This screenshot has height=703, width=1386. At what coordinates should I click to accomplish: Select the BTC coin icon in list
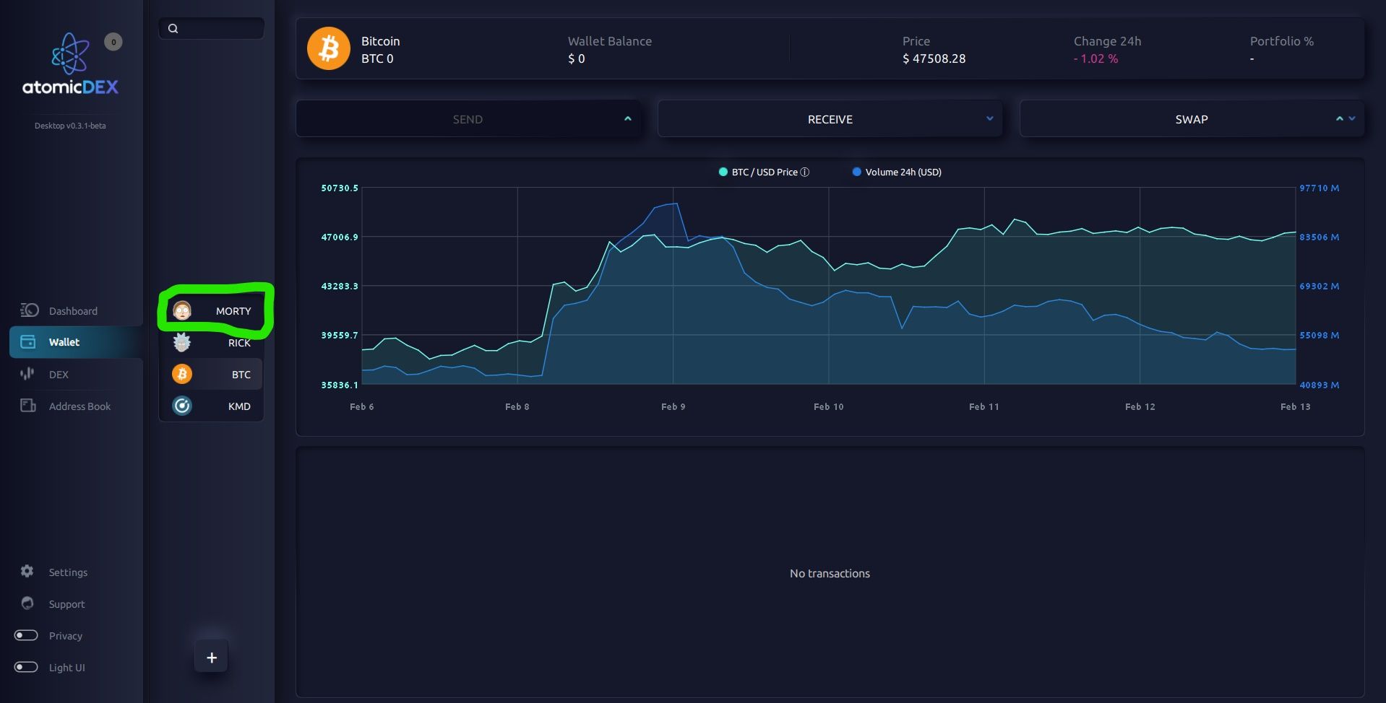182,374
